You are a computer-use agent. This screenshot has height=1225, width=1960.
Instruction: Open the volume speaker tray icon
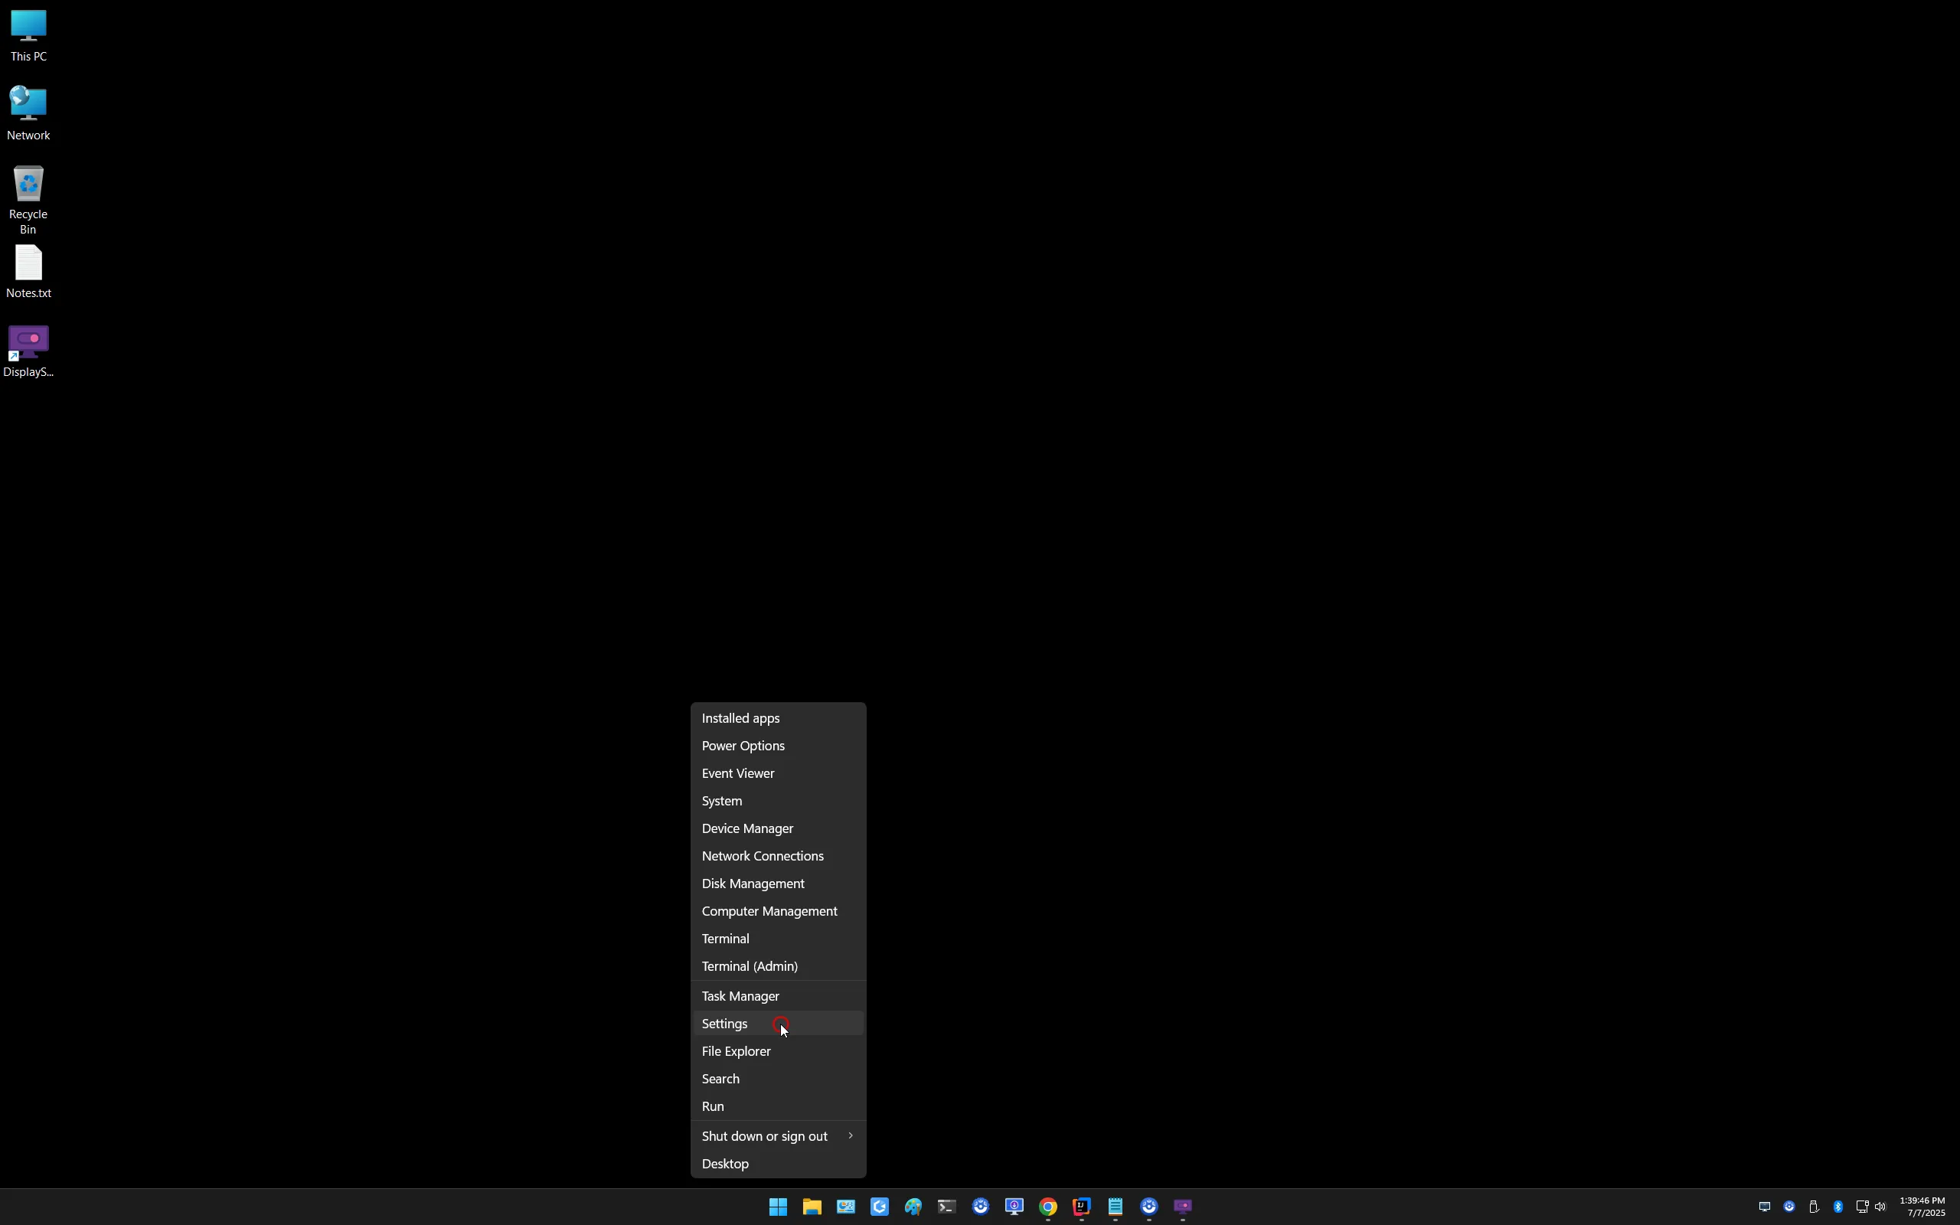click(x=1880, y=1207)
